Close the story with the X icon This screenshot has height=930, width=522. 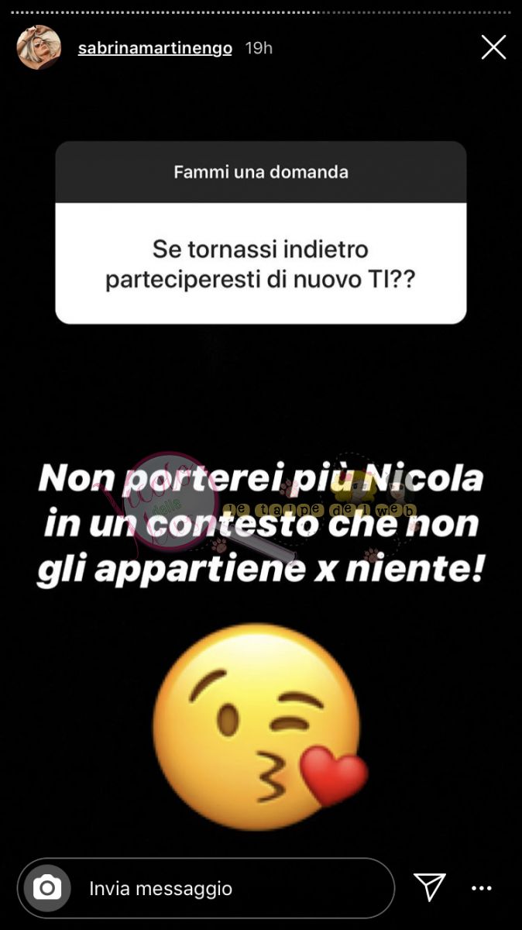pyautogui.click(x=493, y=48)
